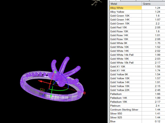Choose the Silver 925 metal row
Screen dimensions: 165x123
click(137, 118)
